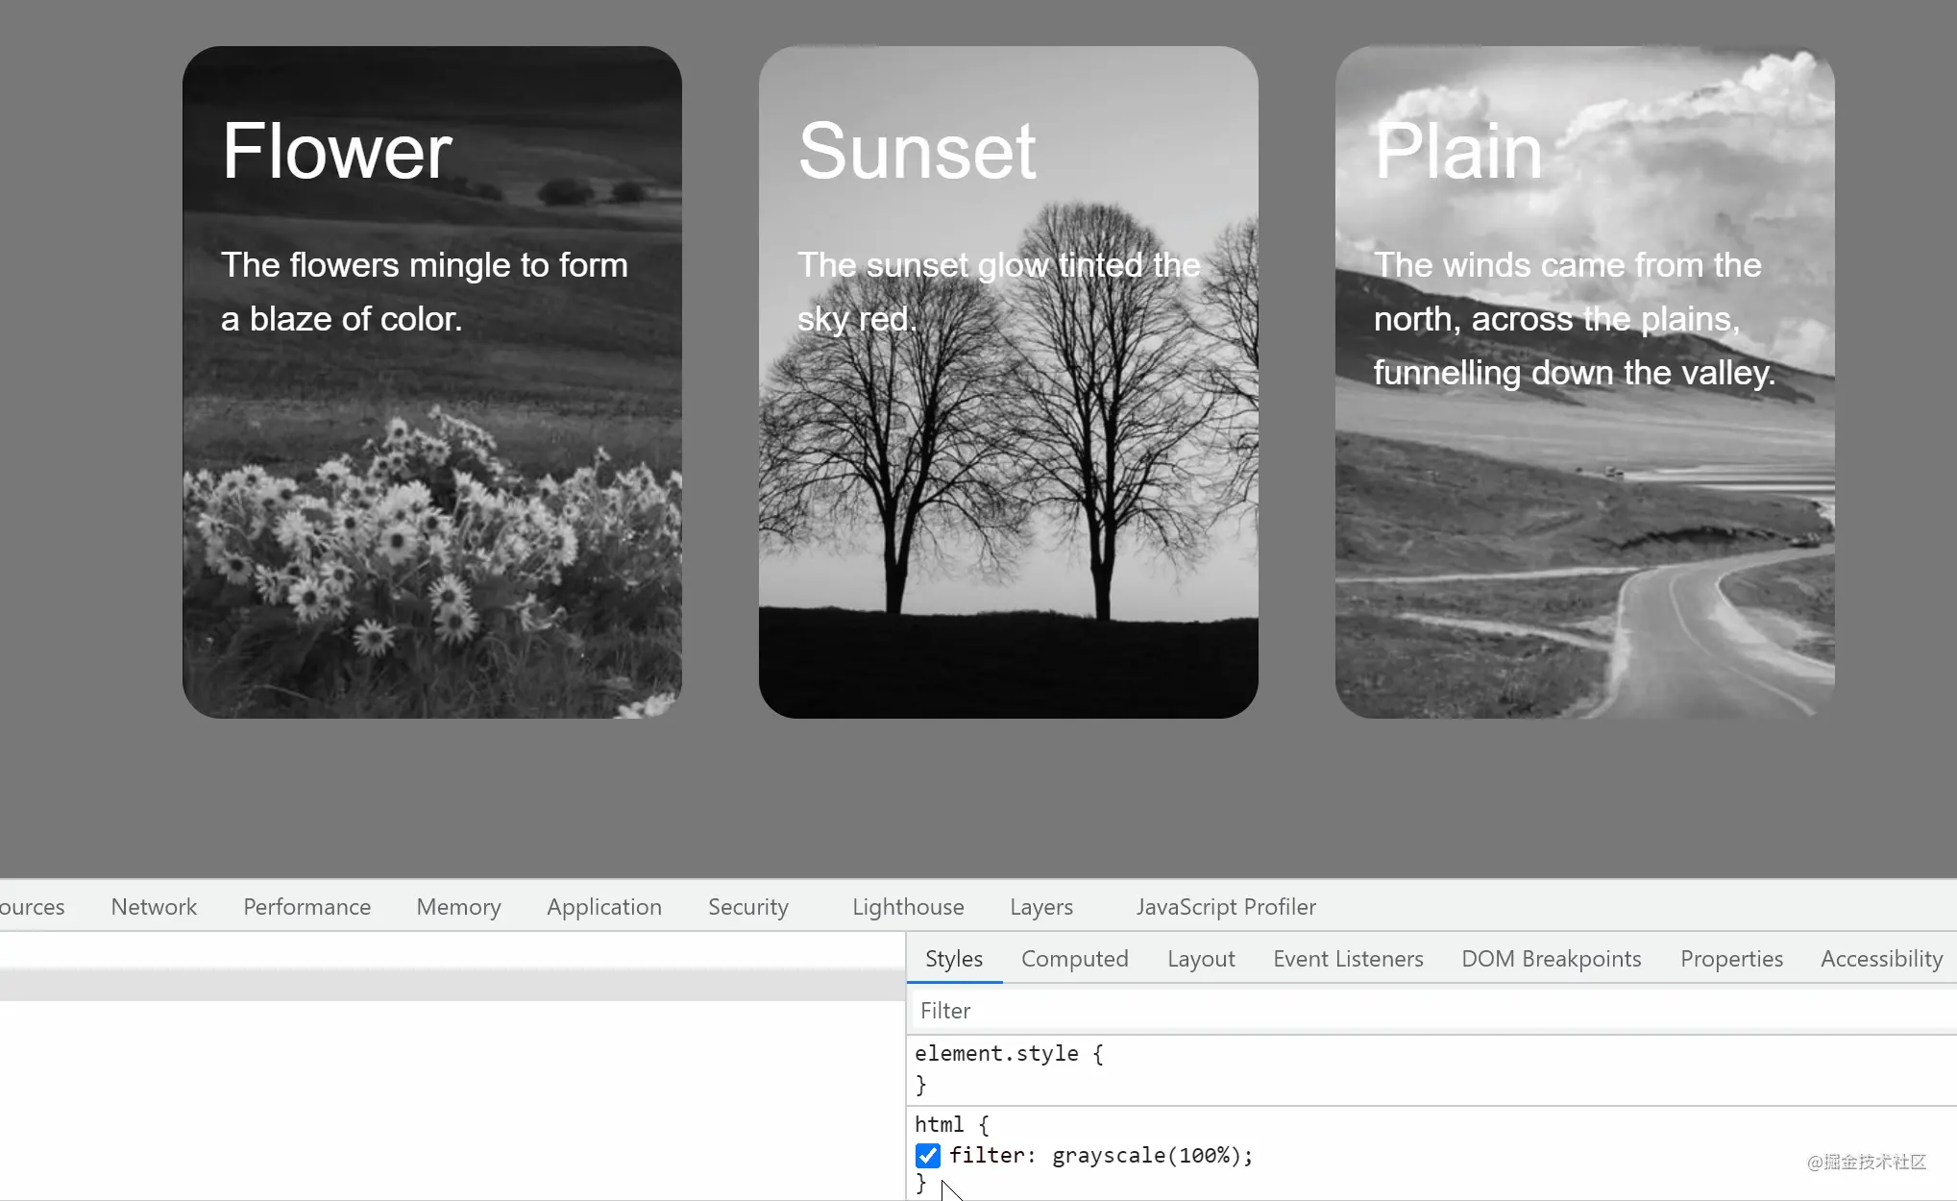Click the Performance tab in DevTools

tap(305, 906)
